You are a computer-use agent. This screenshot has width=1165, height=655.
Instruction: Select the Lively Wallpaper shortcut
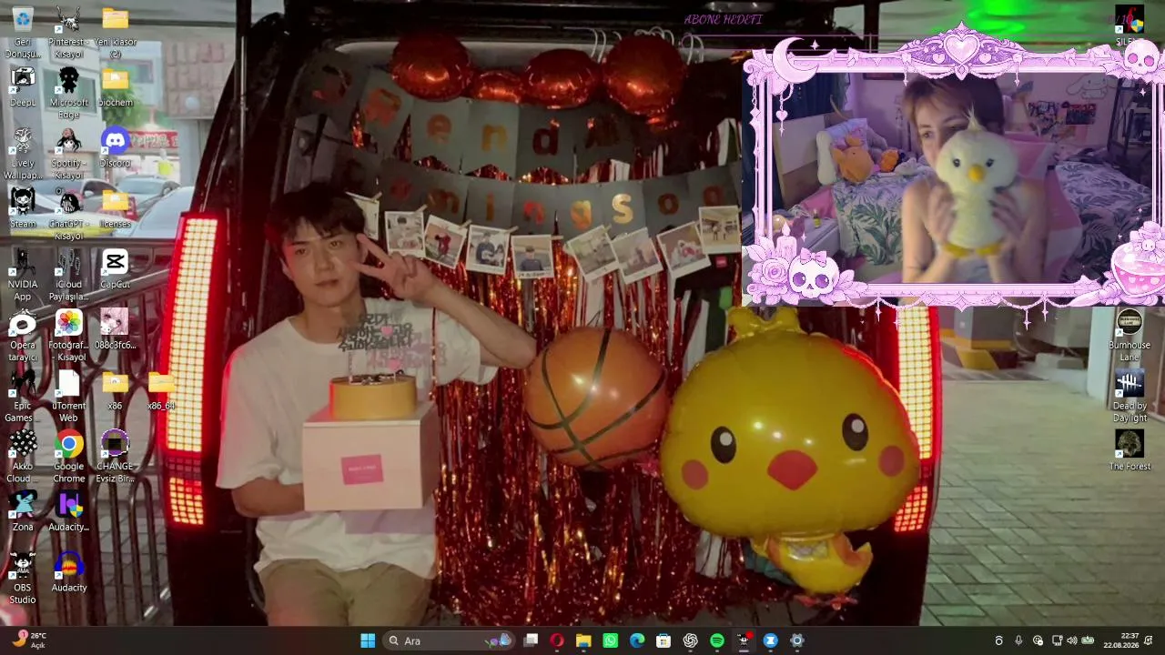pos(23,154)
